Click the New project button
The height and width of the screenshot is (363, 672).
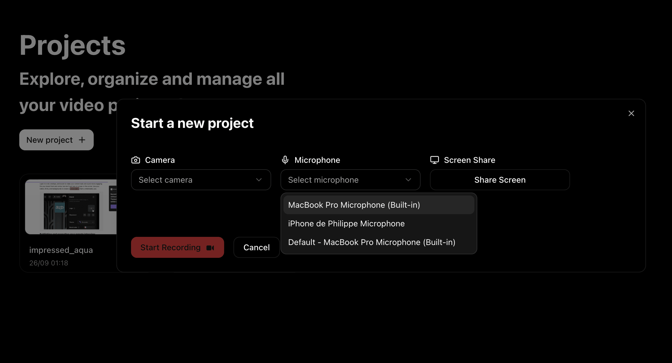click(x=56, y=140)
